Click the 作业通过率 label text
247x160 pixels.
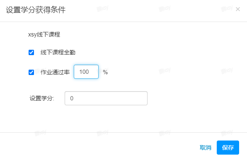(55, 72)
